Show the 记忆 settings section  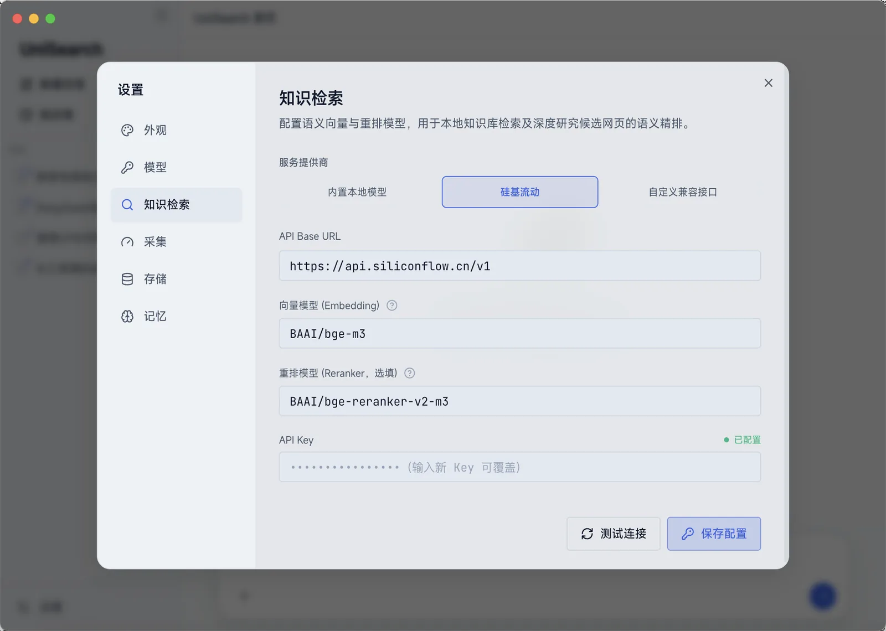click(x=177, y=316)
